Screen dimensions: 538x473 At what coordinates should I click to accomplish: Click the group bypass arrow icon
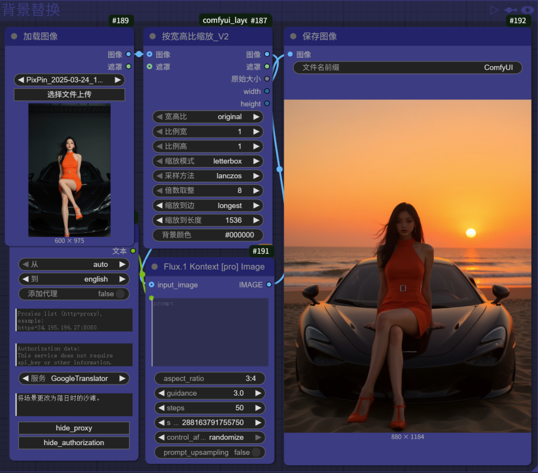510,10
